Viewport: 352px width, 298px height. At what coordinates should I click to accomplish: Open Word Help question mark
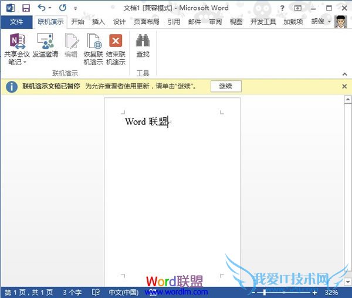point(282,8)
